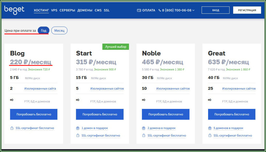Click 5 ГБ disk size value
The image size is (266, 152).
point(14,78)
